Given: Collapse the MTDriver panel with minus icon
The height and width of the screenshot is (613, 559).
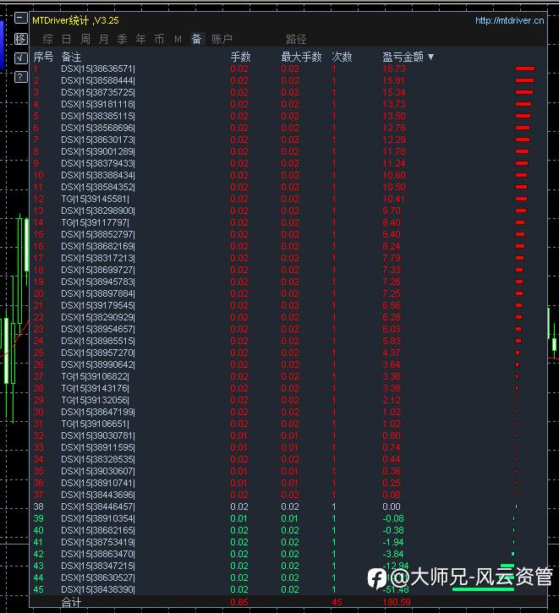Looking at the screenshot, I should 20,18.
